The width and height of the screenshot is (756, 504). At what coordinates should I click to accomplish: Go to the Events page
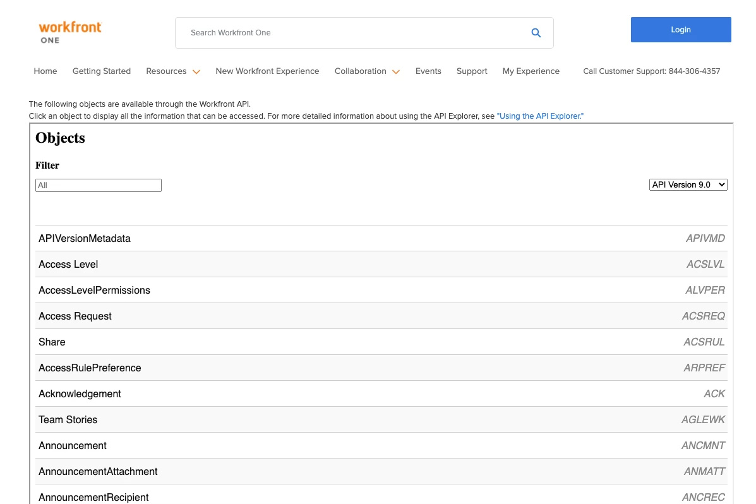tap(428, 71)
